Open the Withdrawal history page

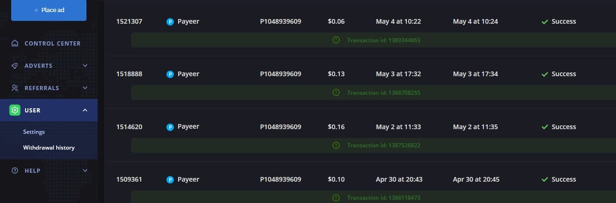[49, 148]
